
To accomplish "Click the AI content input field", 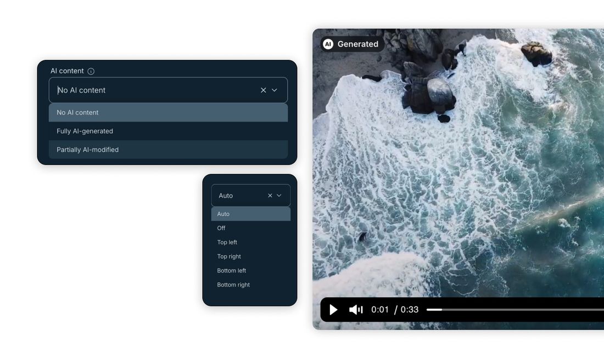I will pyautogui.click(x=168, y=90).
